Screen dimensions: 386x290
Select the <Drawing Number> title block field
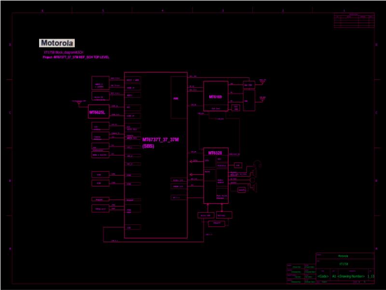click(351, 276)
